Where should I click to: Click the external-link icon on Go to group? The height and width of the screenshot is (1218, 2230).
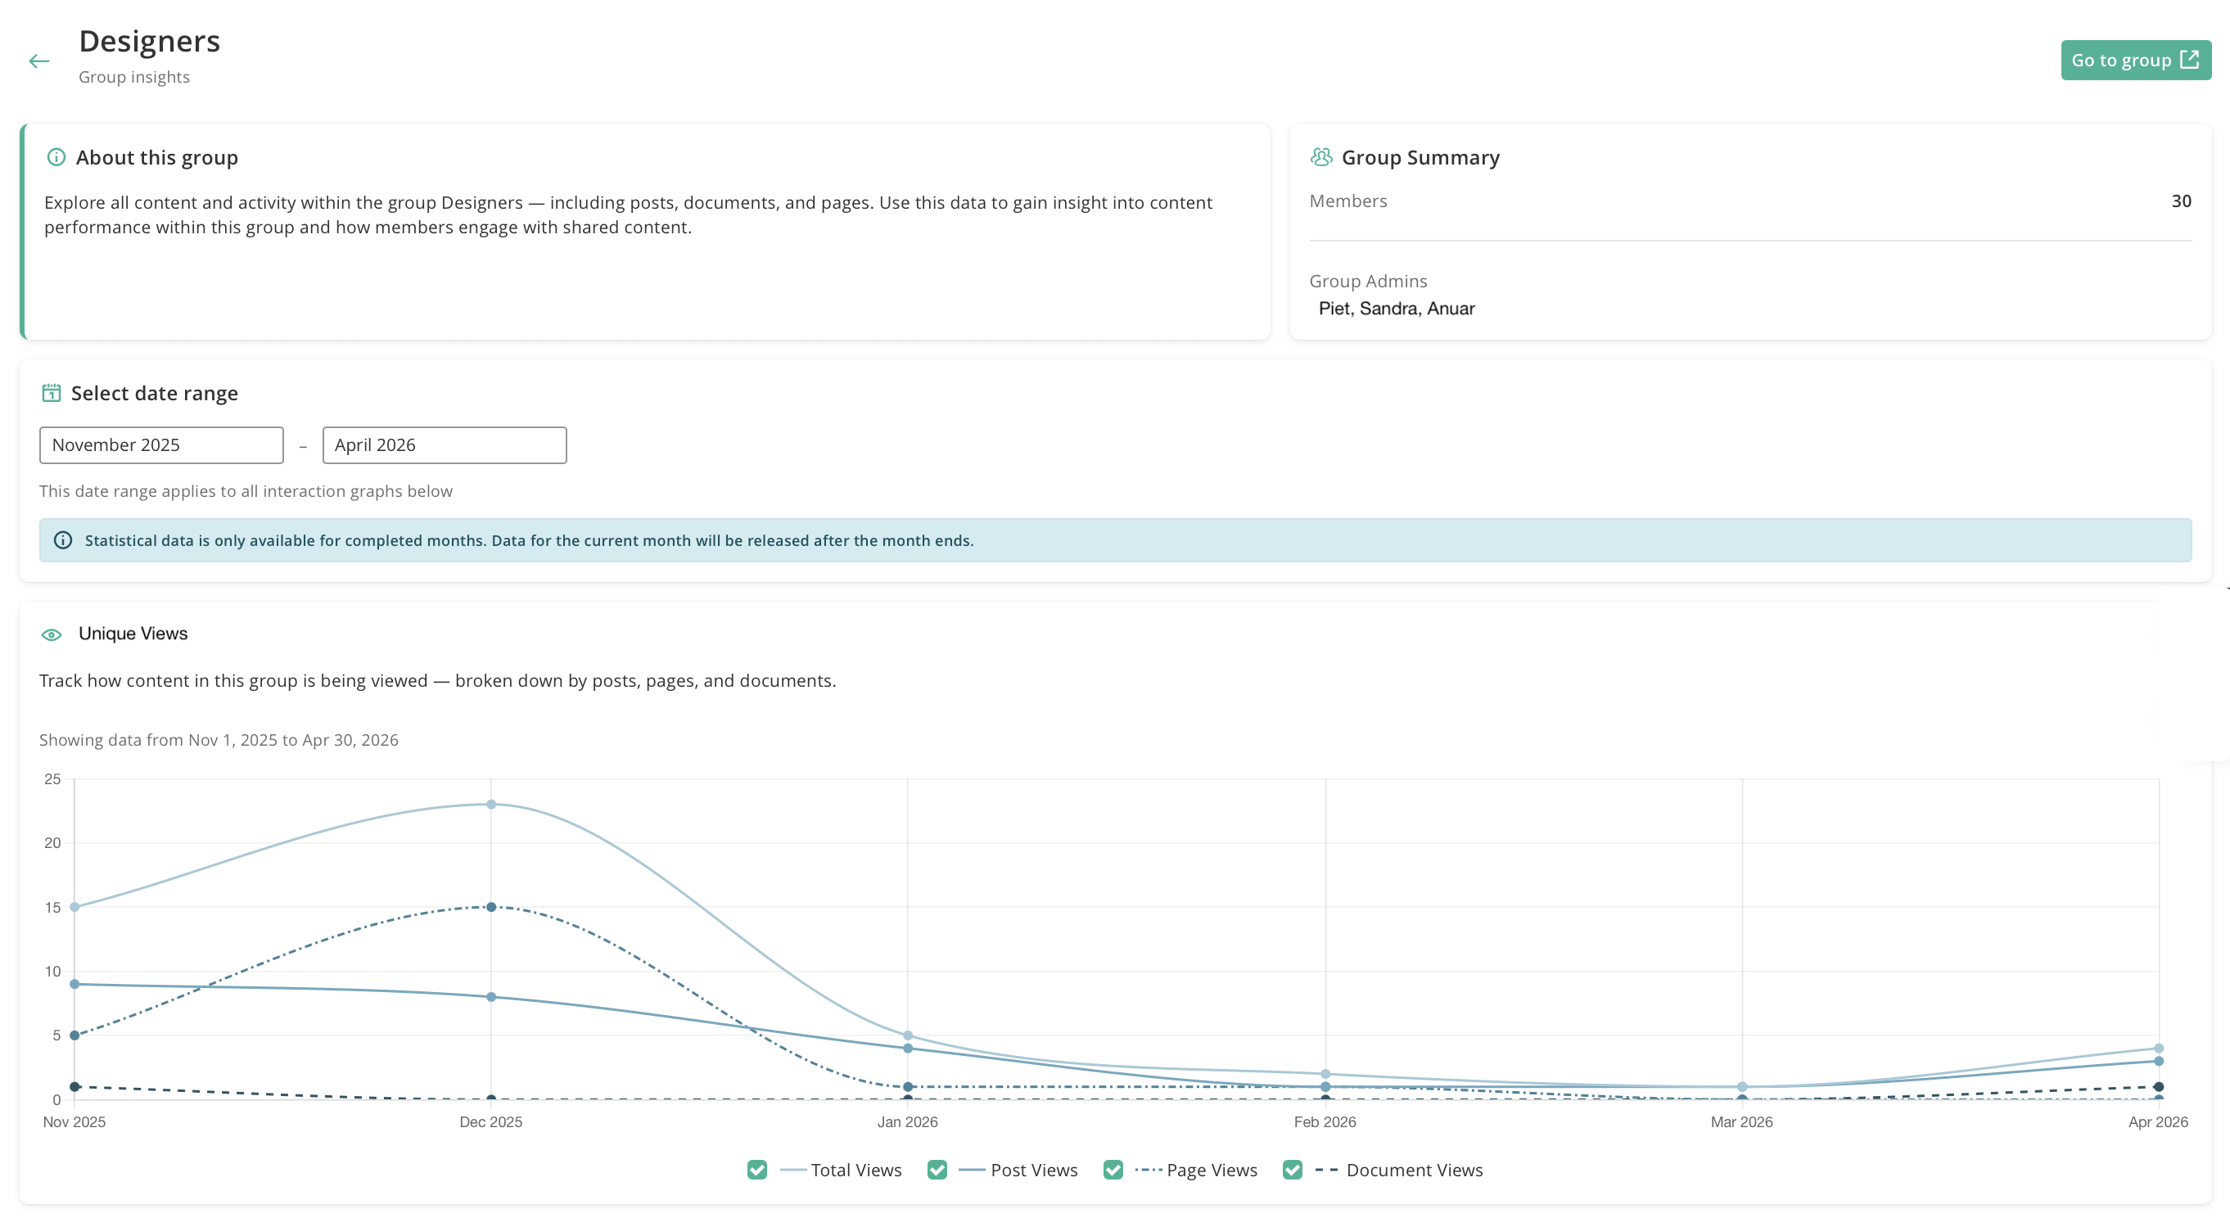(2190, 60)
